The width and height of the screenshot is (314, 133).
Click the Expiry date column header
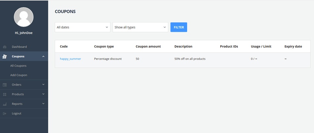coord(293,47)
